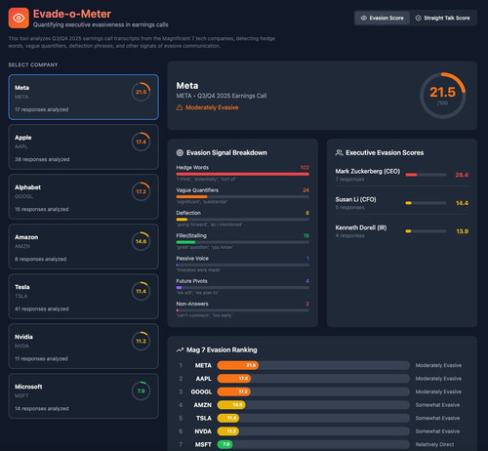Viewport: 488px width, 451px height.
Task: Select the Apple company card
Action: 84,146
